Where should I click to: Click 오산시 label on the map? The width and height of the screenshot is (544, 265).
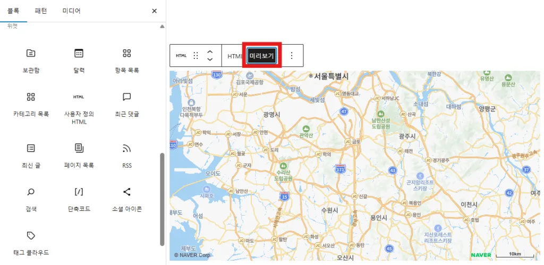345,258
